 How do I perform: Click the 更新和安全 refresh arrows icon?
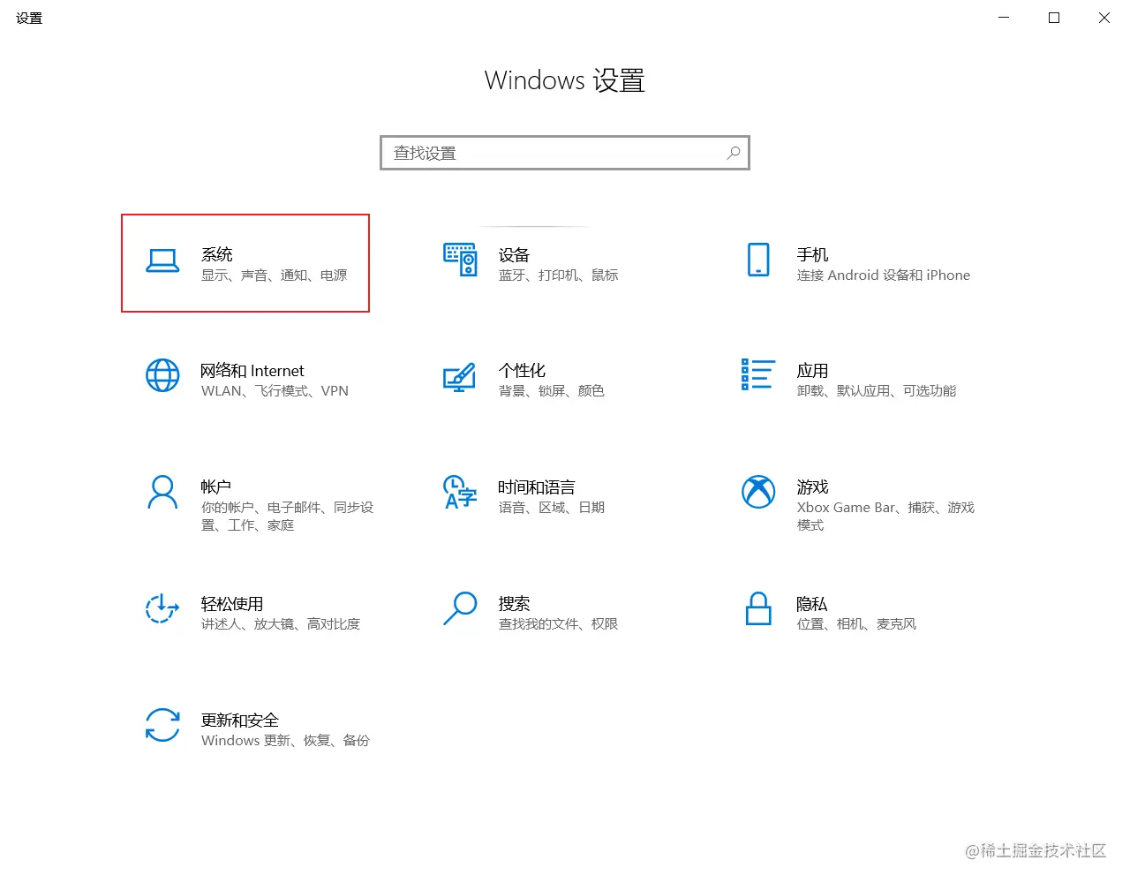click(162, 725)
